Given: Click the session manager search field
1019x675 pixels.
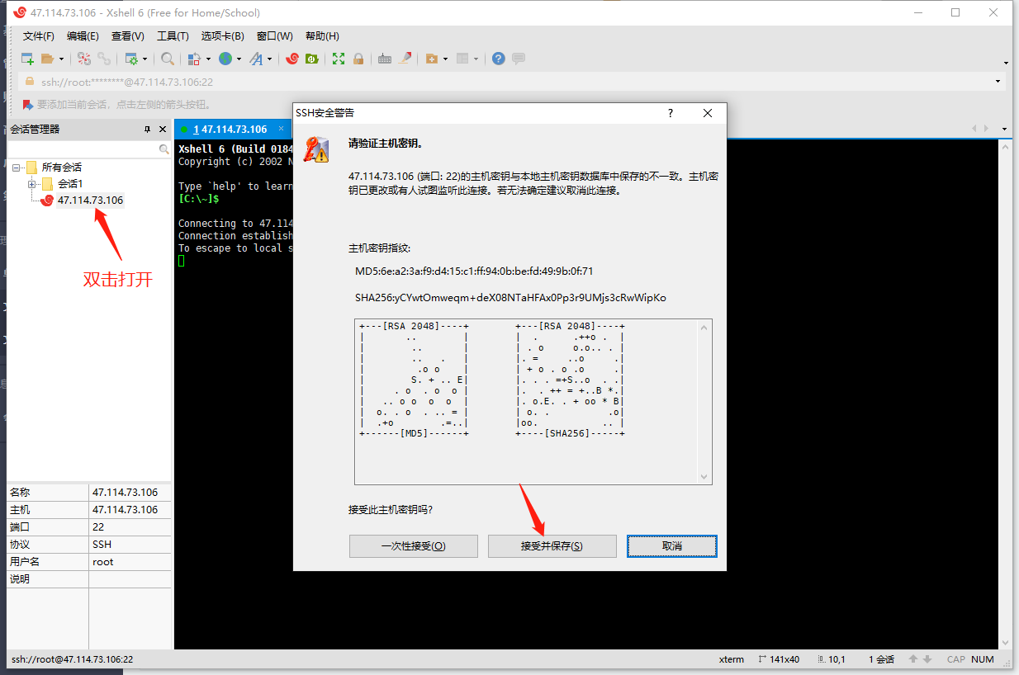Looking at the screenshot, I should 83,149.
